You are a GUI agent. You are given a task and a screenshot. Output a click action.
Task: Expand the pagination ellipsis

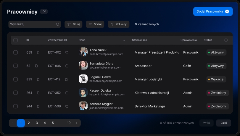61,123
